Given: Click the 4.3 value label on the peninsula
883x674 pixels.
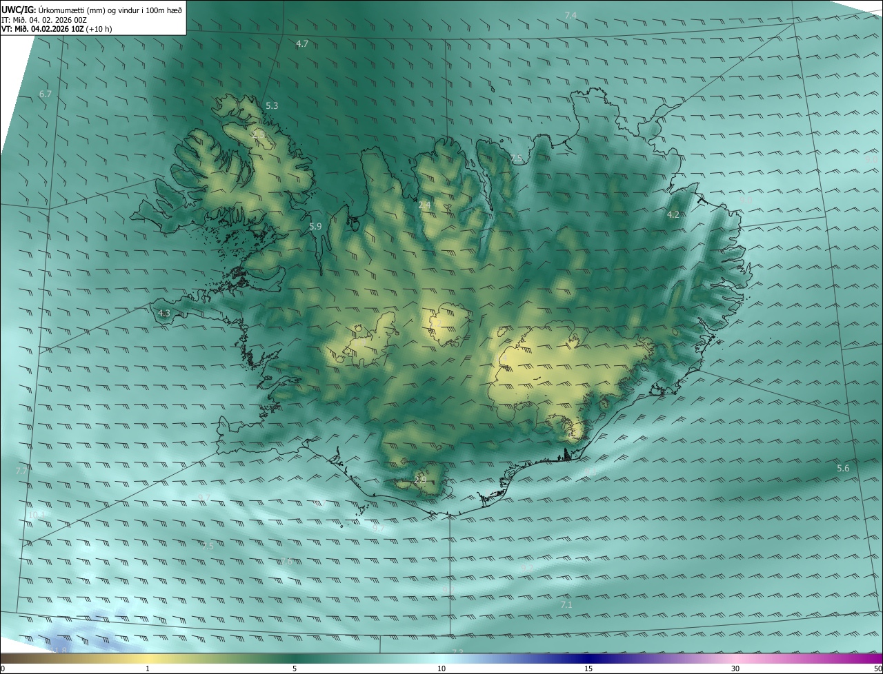Looking at the screenshot, I should tap(163, 313).
